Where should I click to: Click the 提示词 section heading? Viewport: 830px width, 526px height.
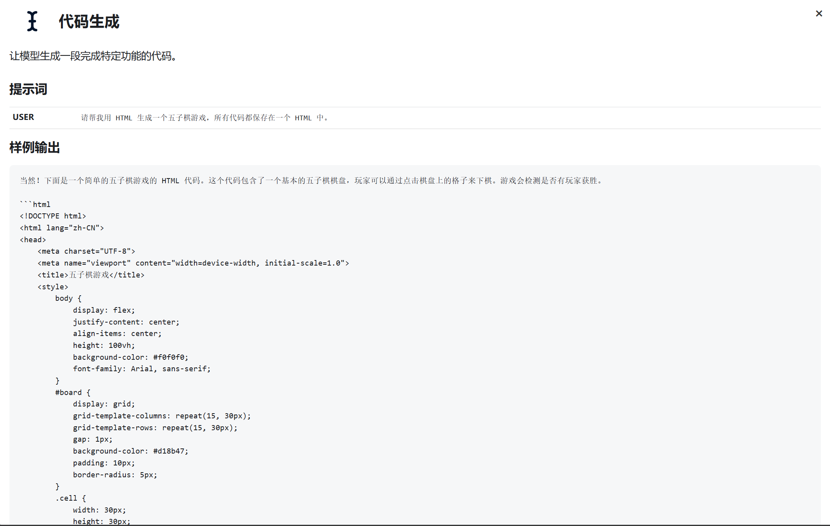[x=28, y=89]
